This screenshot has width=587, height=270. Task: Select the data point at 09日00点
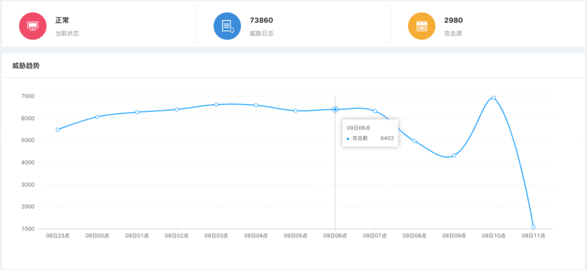tap(97, 117)
